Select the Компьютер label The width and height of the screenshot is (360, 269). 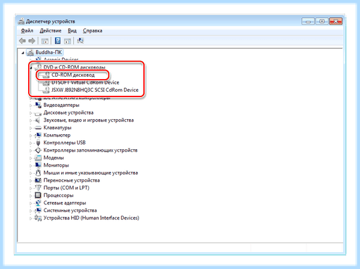coord(57,135)
